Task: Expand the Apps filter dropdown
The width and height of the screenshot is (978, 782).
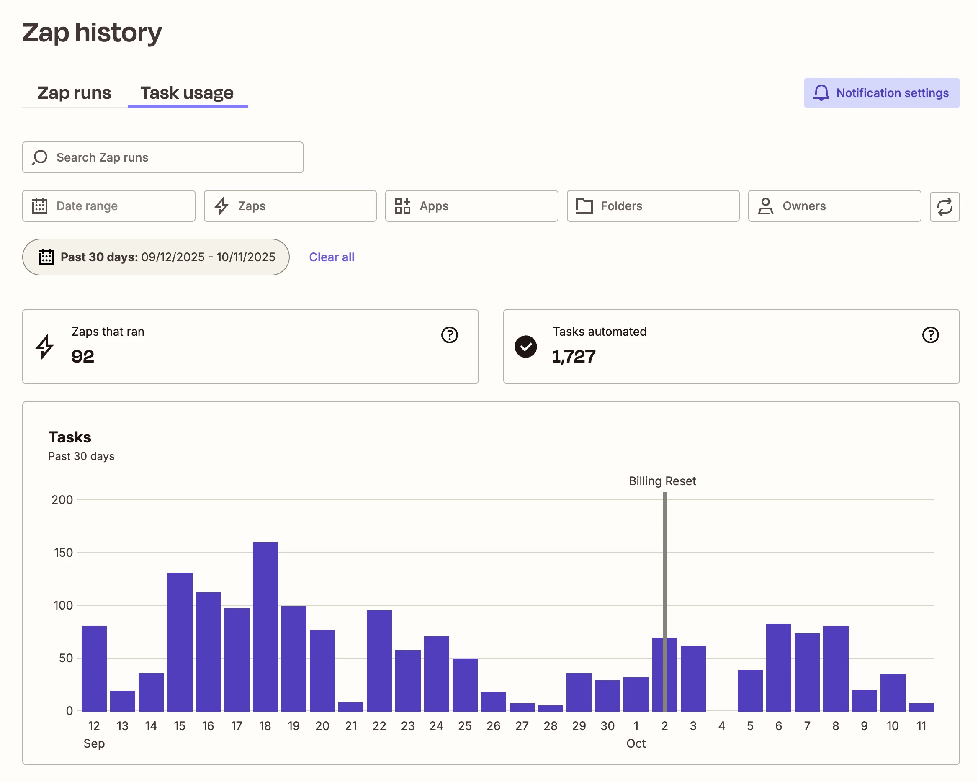Action: 471,206
